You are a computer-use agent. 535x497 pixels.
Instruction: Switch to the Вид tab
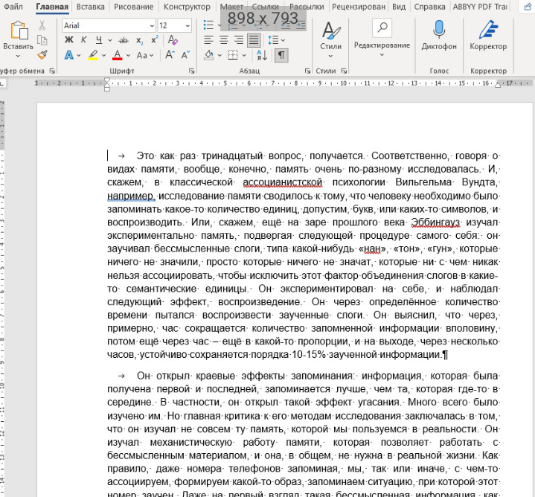[399, 7]
